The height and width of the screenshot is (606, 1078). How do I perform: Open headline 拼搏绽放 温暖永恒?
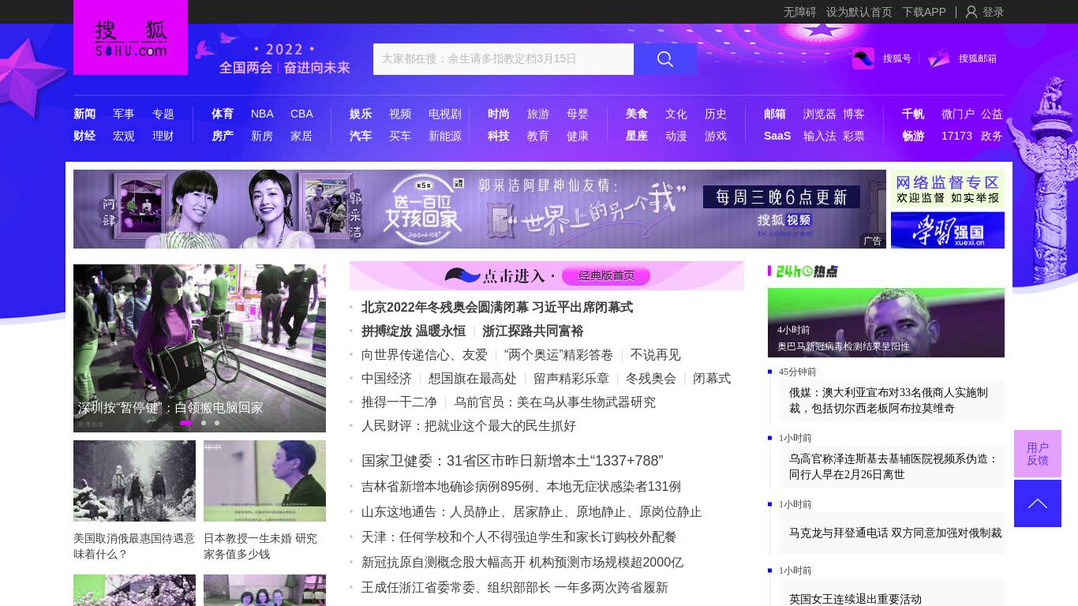[414, 331]
